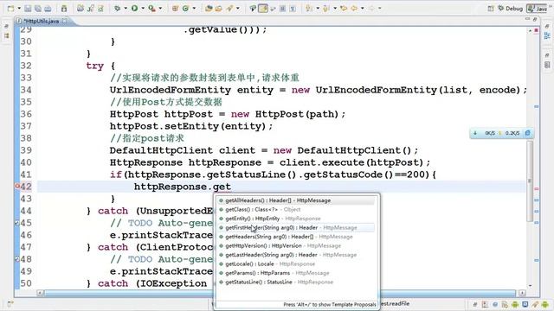Click the Save All toolbar icon
This screenshot has height=311, width=554.
[x=38, y=8]
